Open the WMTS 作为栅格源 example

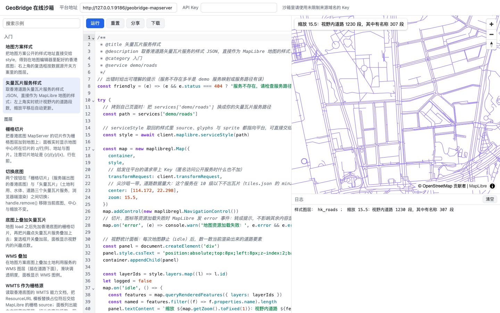(x=41, y=296)
